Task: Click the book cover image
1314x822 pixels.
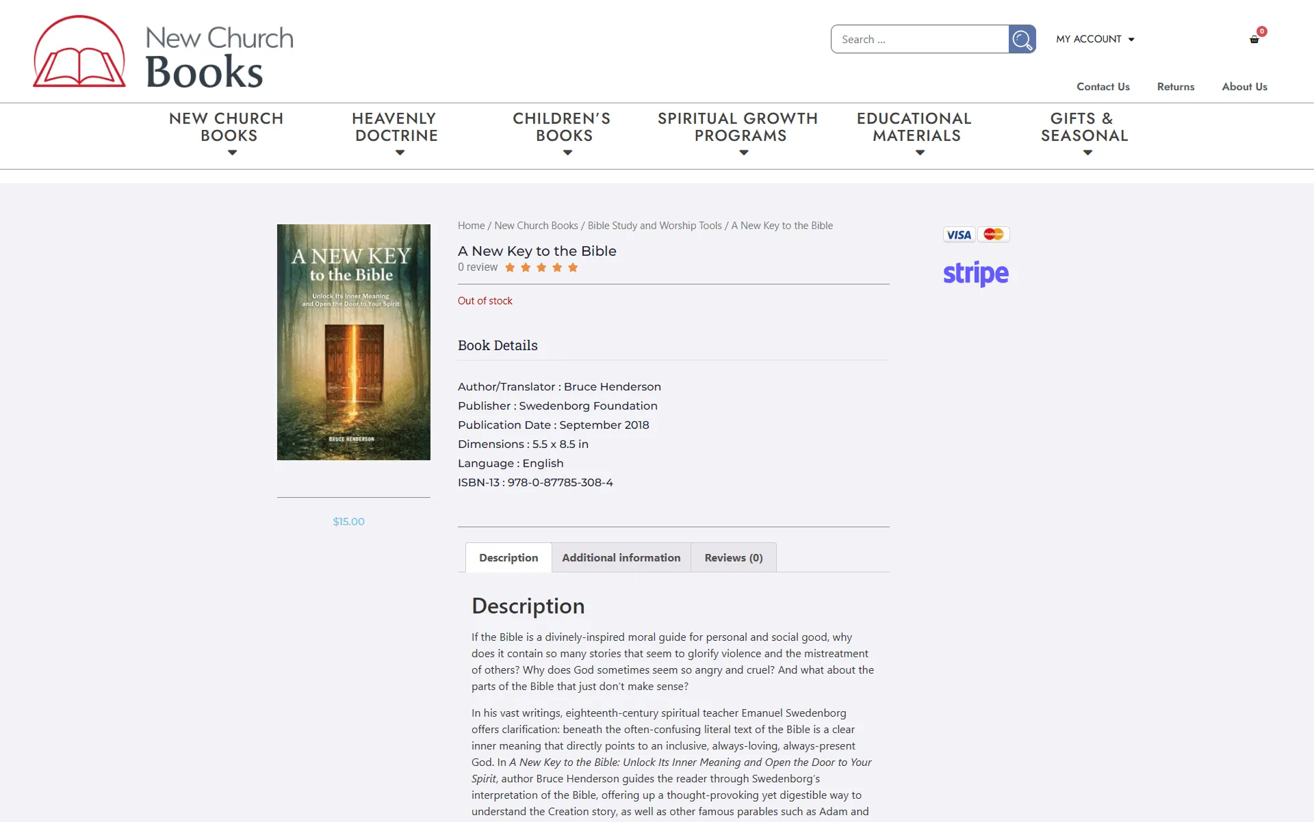Action: 354,342
